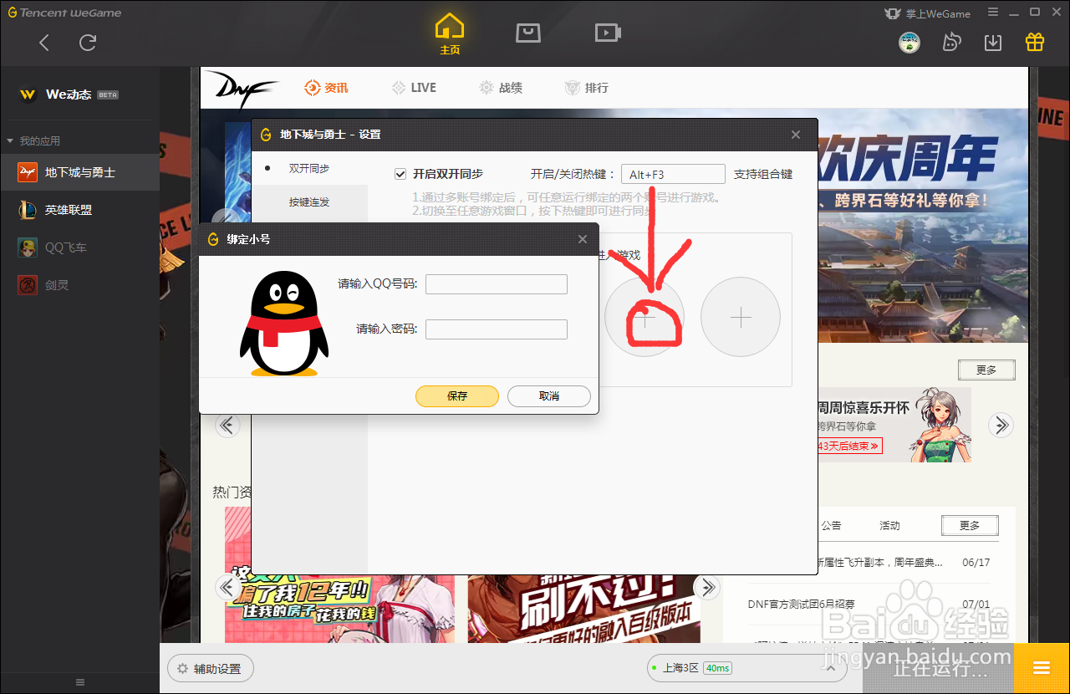Select 英雄联盟 in the sidebar
This screenshot has height=694, width=1070.
79,210
